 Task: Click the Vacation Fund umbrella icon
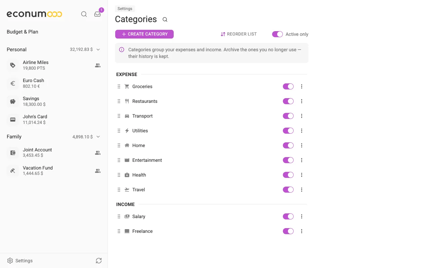click(x=13, y=171)
